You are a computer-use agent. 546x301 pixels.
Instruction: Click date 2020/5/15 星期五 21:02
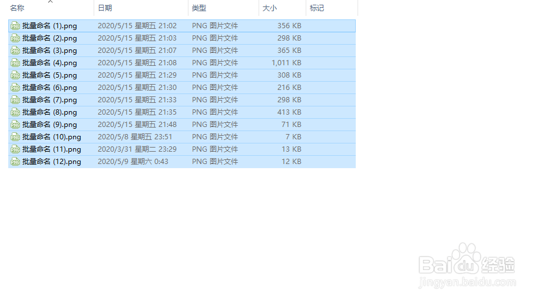tap(137, 26)
